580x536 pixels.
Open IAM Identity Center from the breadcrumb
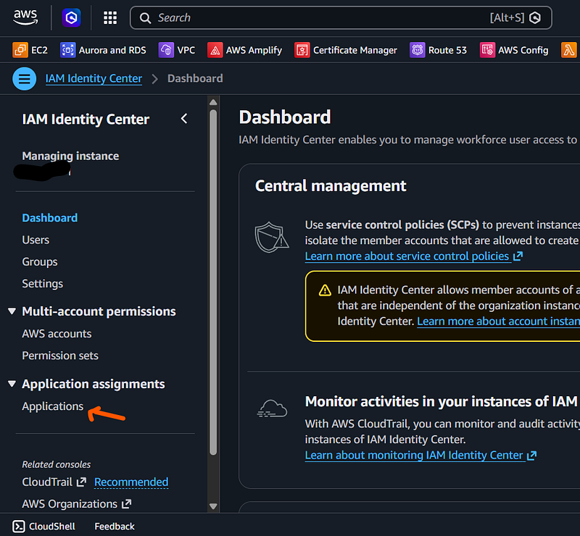(94, 78)
